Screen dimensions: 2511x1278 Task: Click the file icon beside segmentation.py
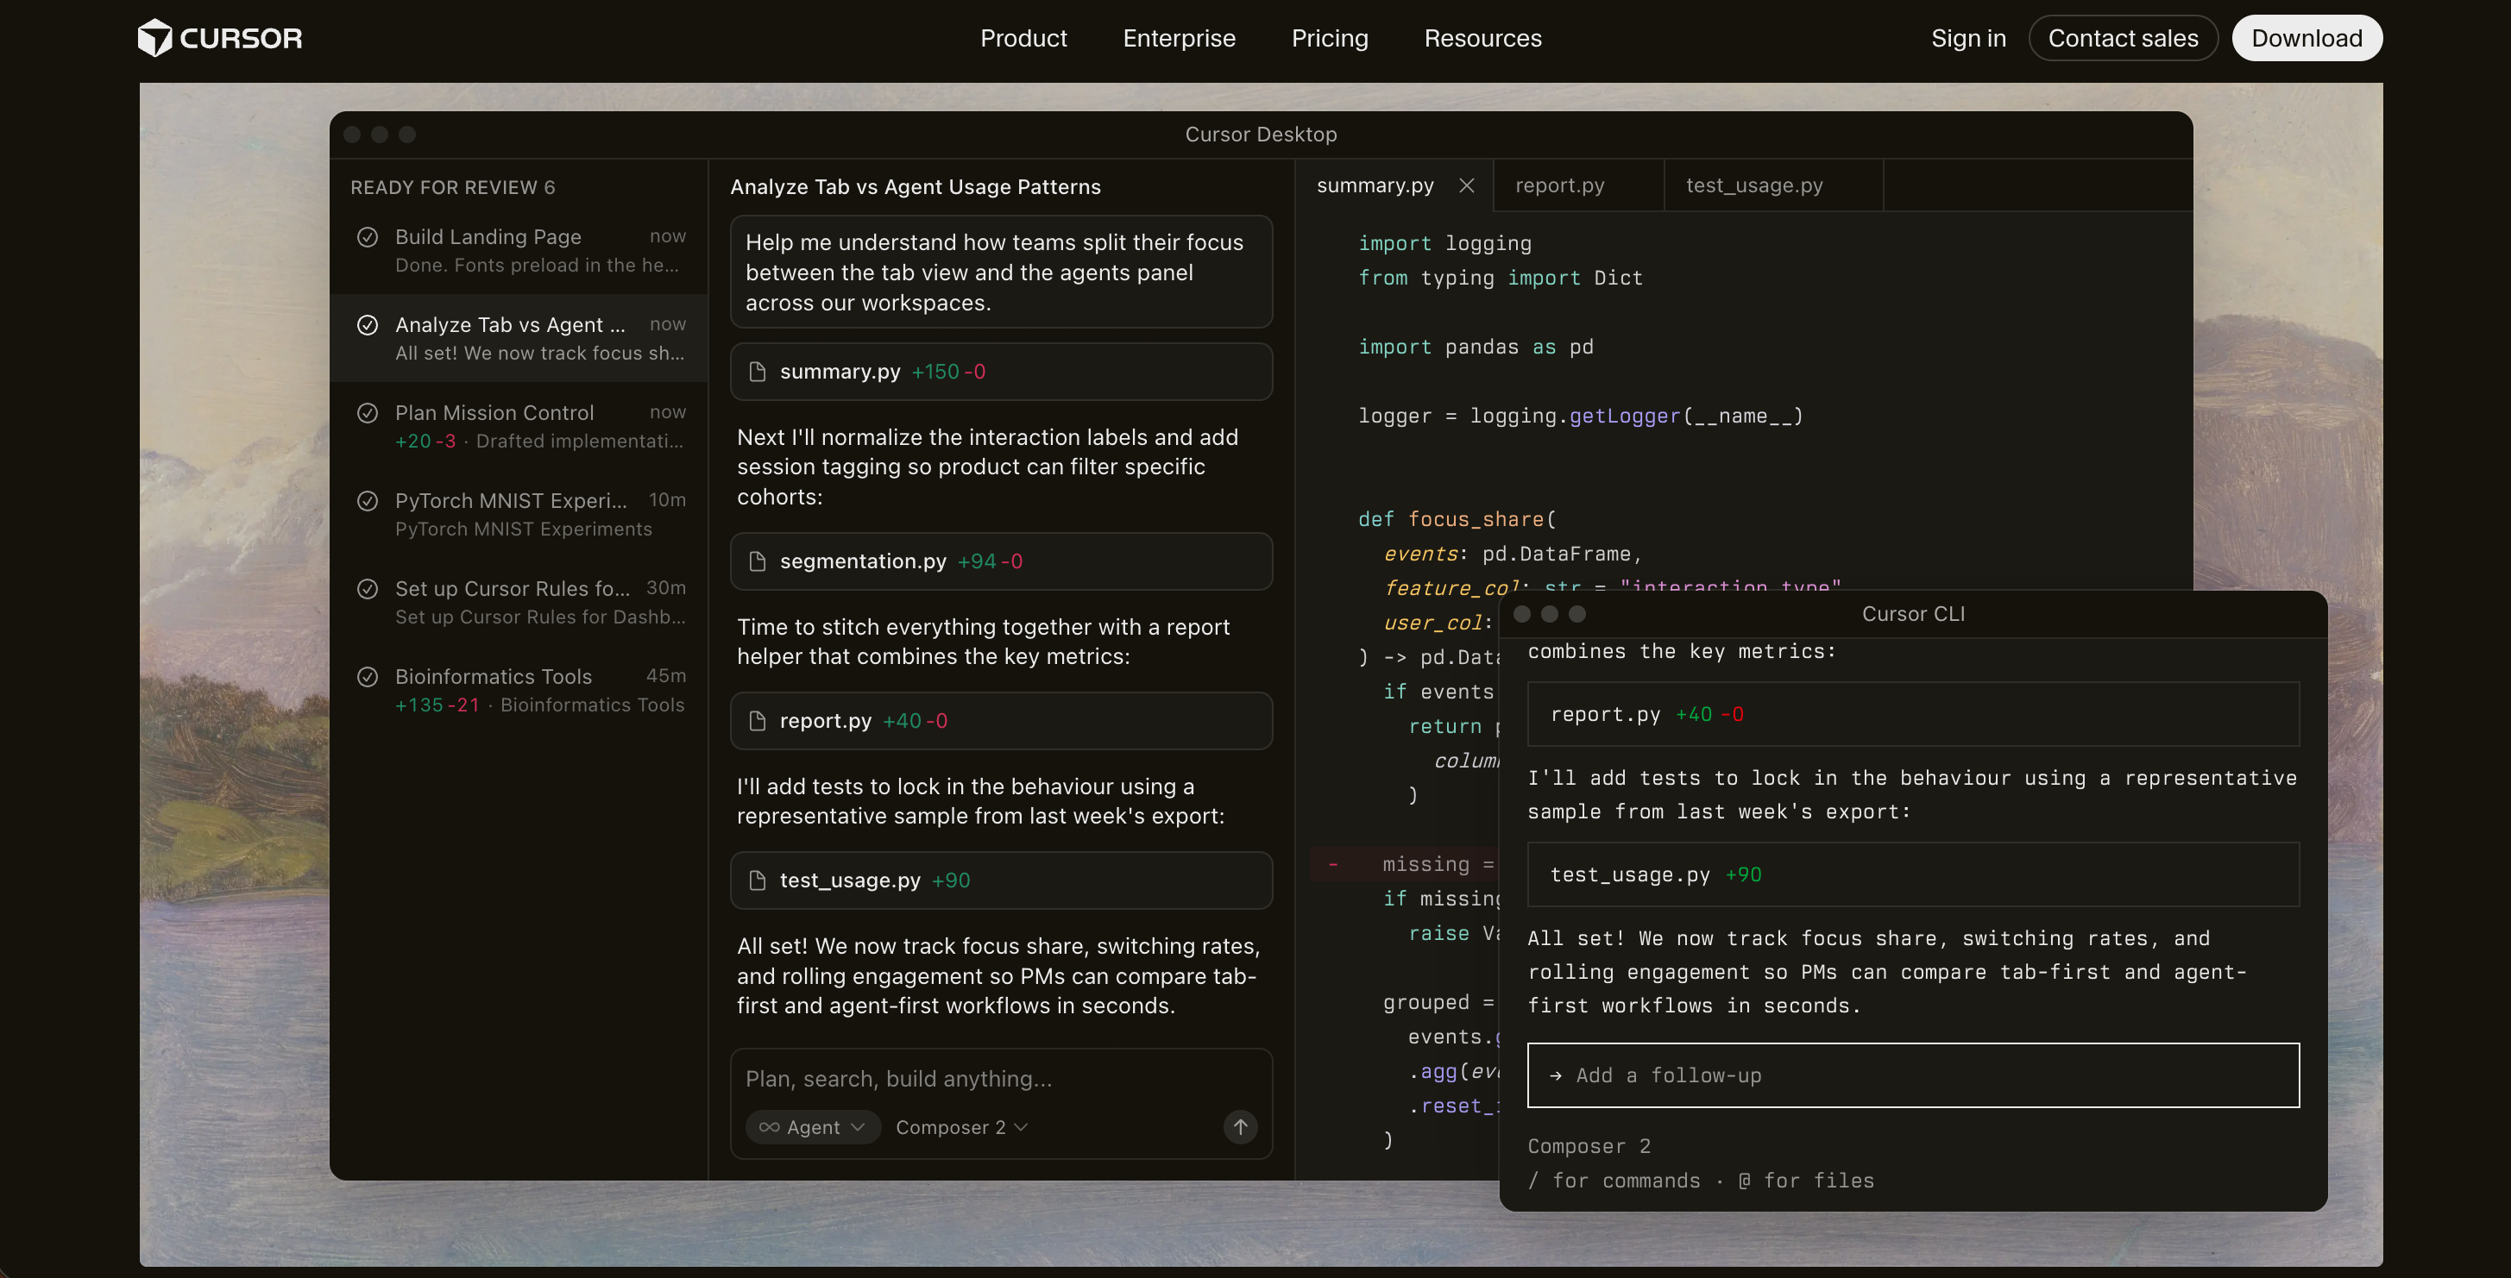(x=758, y=561)
